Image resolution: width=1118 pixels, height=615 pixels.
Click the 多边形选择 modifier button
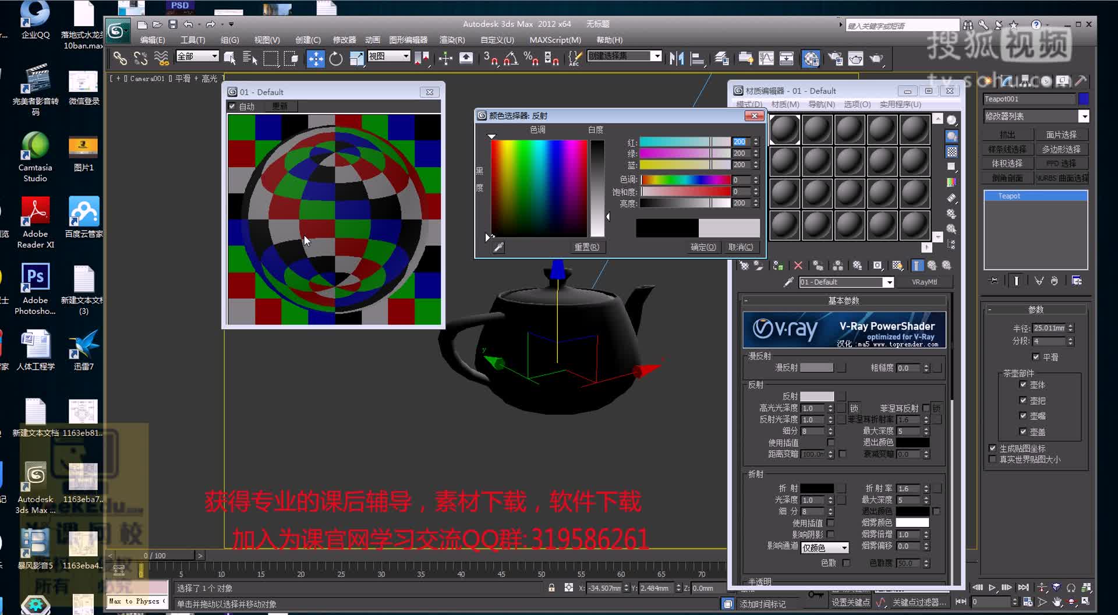1061,149
